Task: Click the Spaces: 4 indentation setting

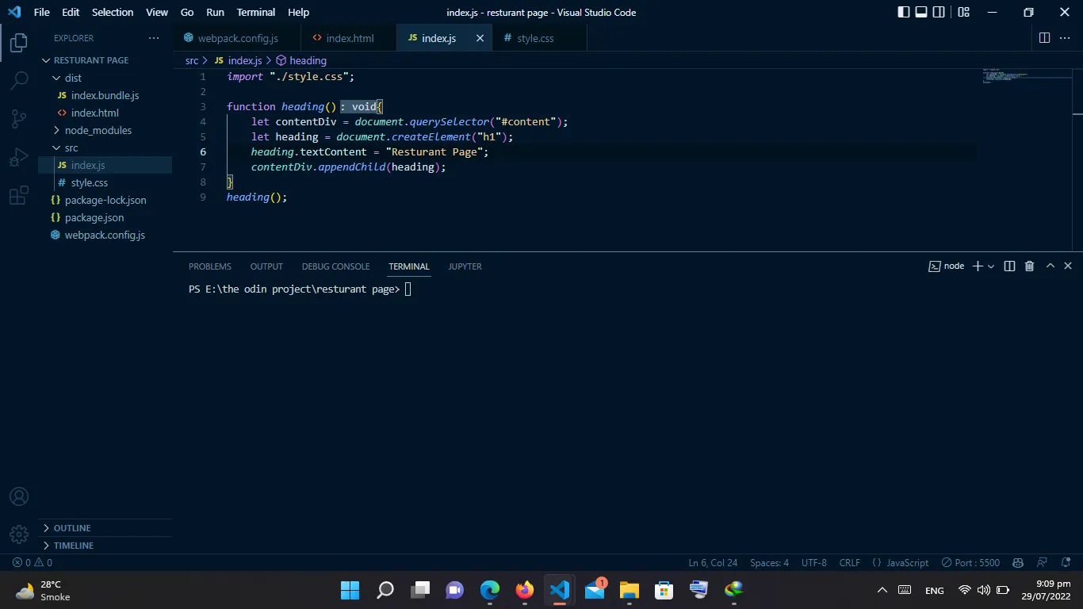Action: (x=769, y=562)
